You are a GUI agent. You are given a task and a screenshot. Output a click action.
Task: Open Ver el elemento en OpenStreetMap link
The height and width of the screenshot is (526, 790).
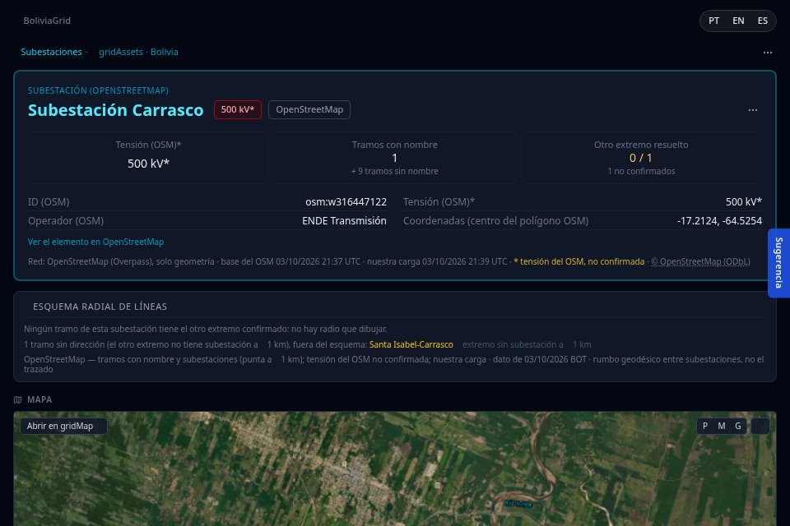click(95, 242)
